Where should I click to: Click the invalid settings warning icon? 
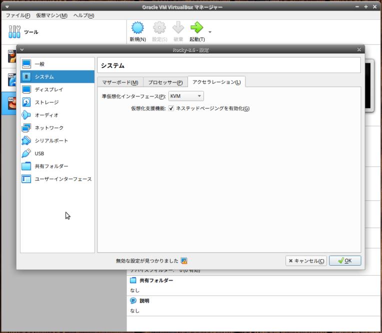tap(184, 261)
